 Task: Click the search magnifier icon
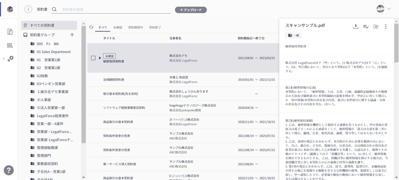click(x=55, y=9)
